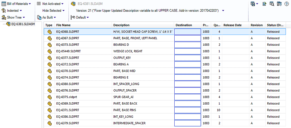Open the Default configuration dropdown
This screenshot has height=128, width=291.
tap(80, 17)
